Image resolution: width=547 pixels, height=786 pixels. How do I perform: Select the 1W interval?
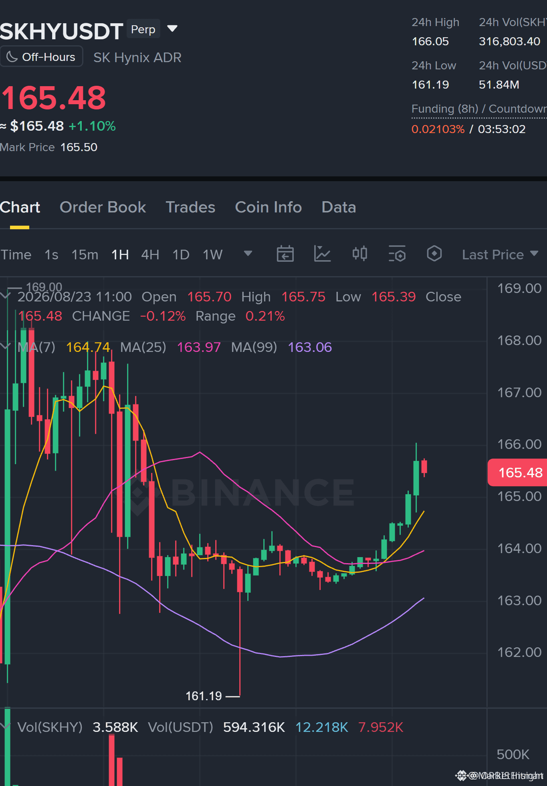(x=213, y=255)
